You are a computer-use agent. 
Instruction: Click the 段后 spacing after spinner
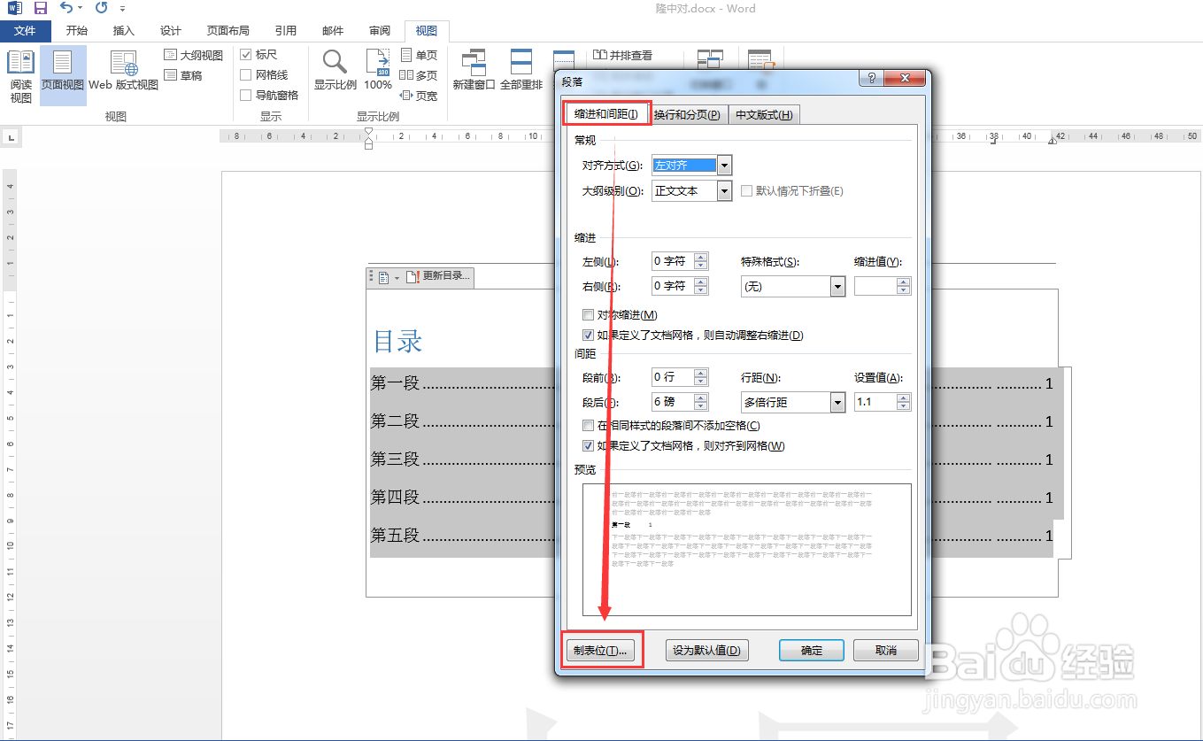pyautogui.click(x=701, y=403)
